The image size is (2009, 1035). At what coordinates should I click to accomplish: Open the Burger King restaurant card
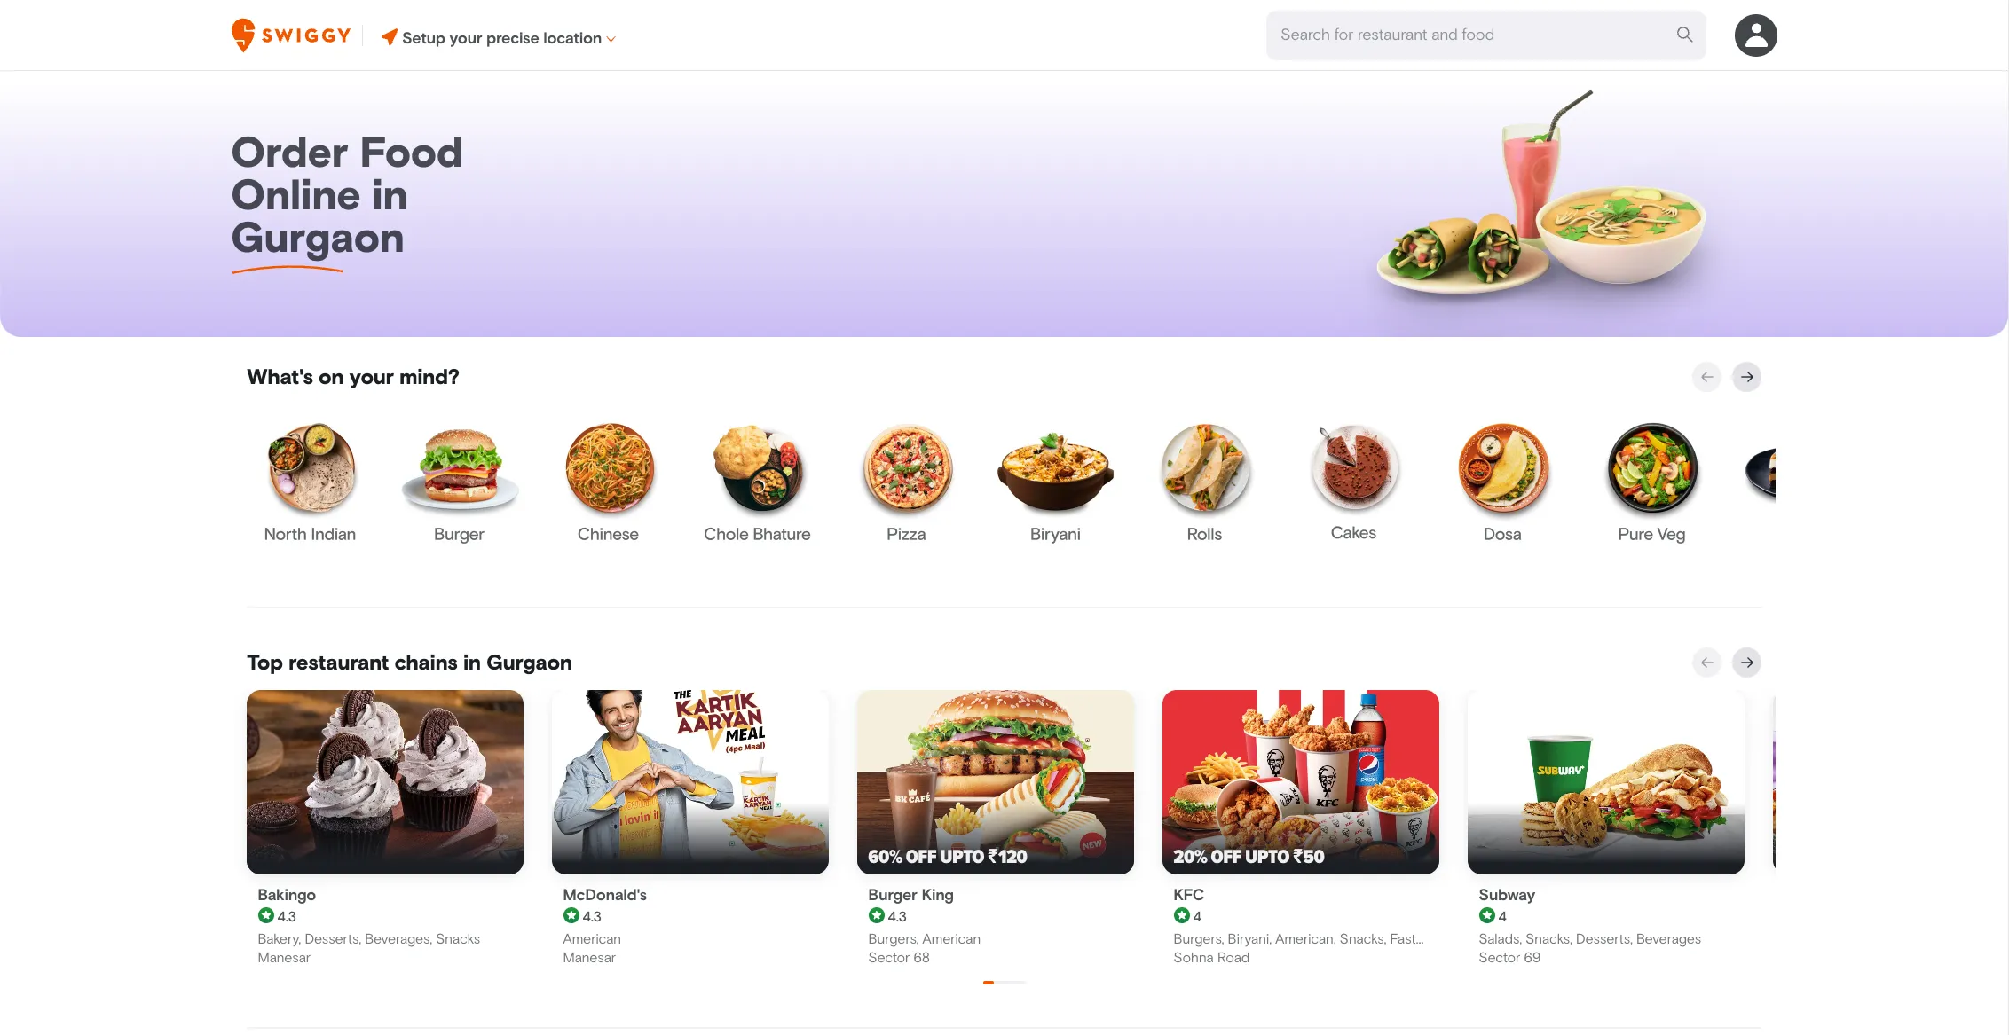[995, 828]
